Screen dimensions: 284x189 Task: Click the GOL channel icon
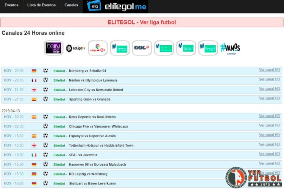tap(142, 48)
